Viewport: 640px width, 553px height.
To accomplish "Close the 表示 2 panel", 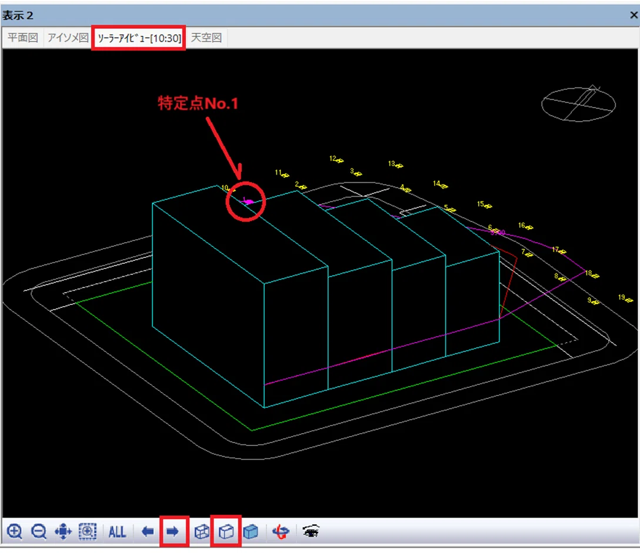I will click(x=634, y=15).
